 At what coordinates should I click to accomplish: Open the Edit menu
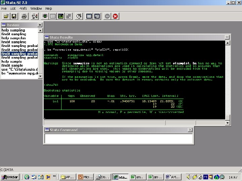click(x=13, y=8)
